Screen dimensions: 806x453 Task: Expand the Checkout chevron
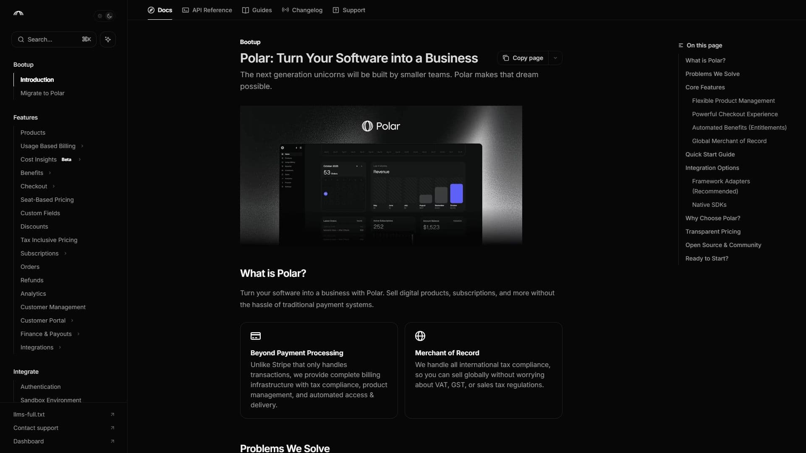(x=53, y=186)
